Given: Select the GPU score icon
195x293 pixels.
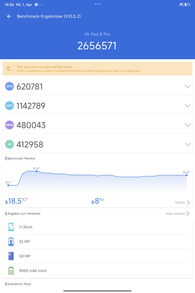Looking at the screenshot, I should point(10,105).
